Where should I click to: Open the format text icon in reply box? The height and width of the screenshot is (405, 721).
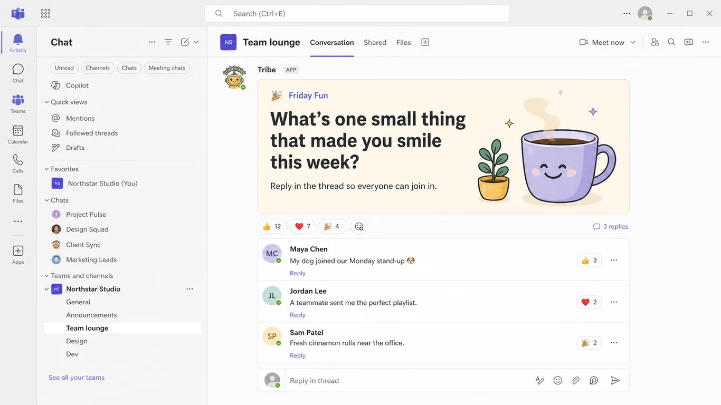540,380
